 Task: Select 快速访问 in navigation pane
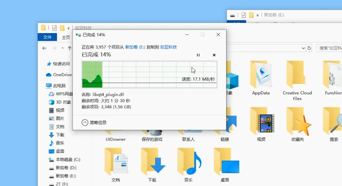coord(61,64)
